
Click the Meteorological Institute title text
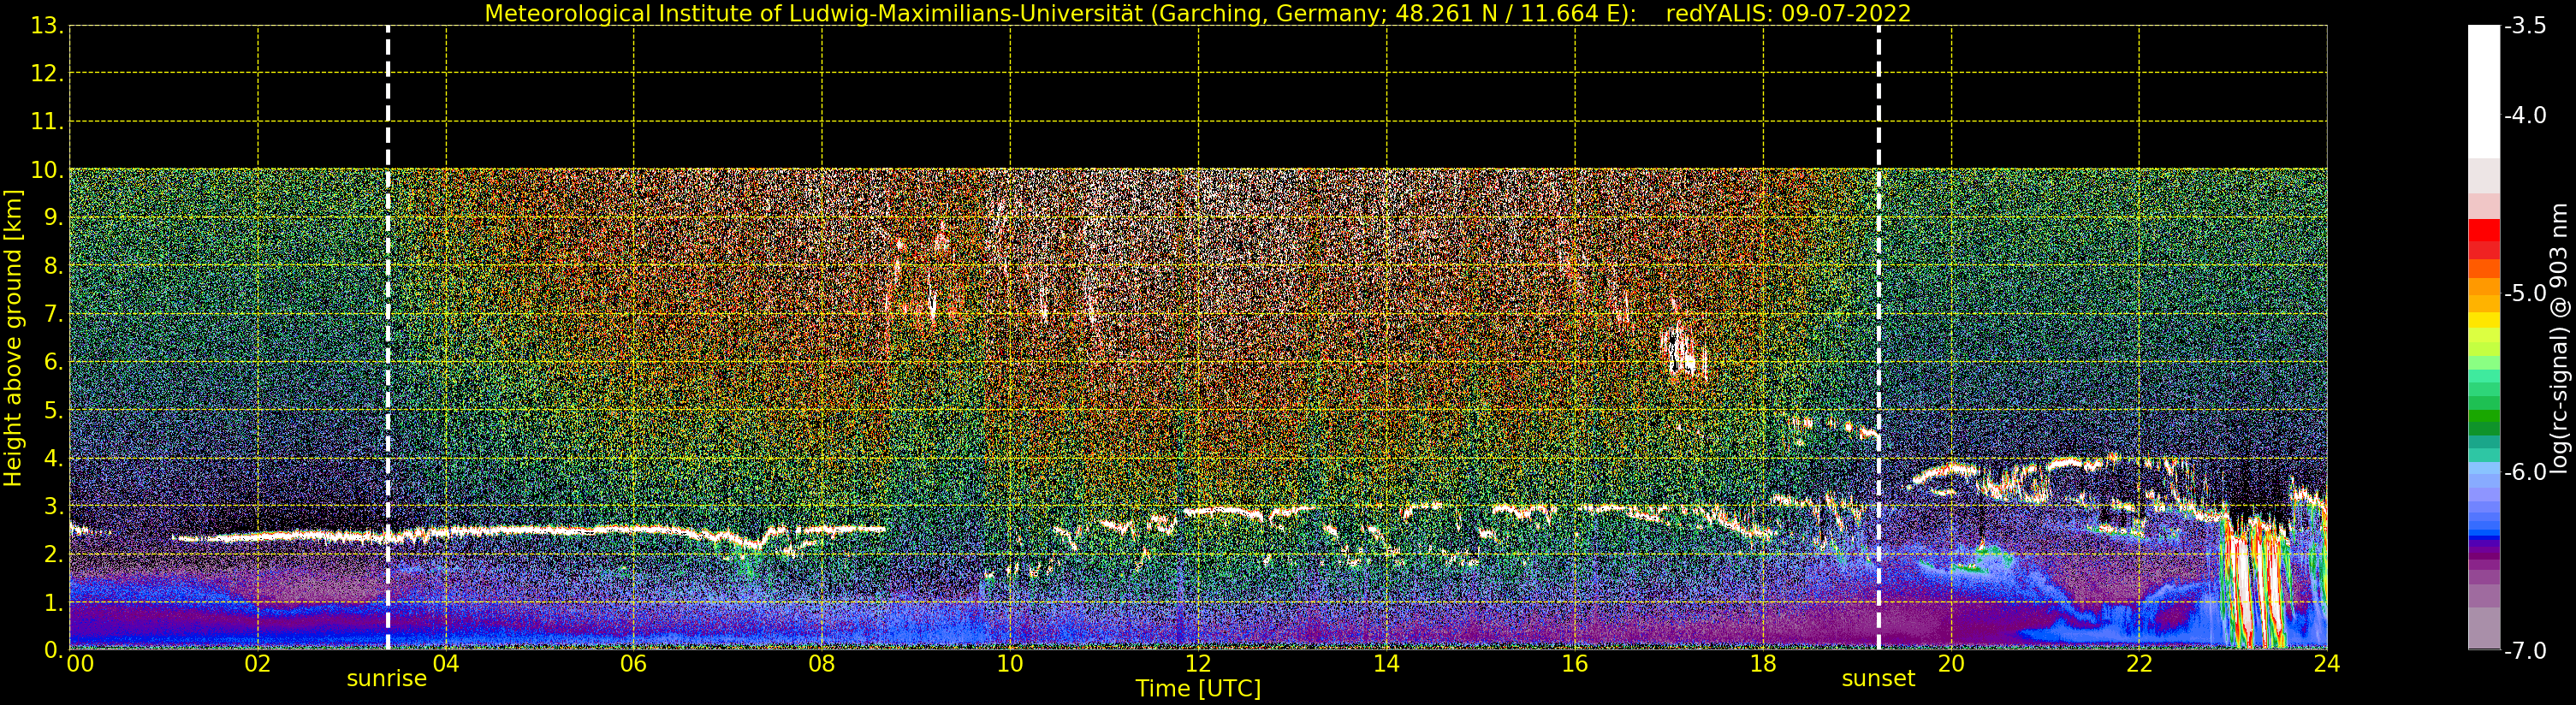pyautogui.click(x=1061, y=14)
